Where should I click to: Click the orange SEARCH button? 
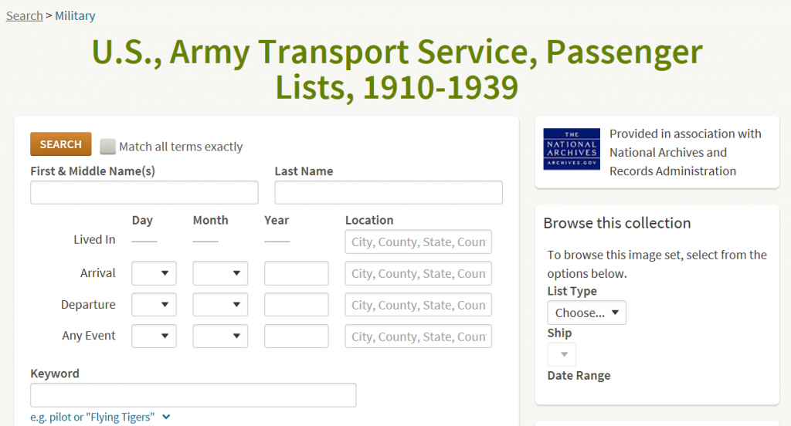coord(60,144)
